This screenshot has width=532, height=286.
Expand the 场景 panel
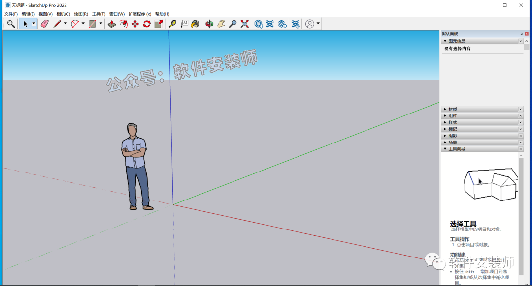tap(445, 142)
